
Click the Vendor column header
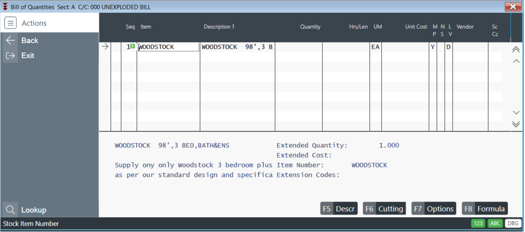pos(465,27)
